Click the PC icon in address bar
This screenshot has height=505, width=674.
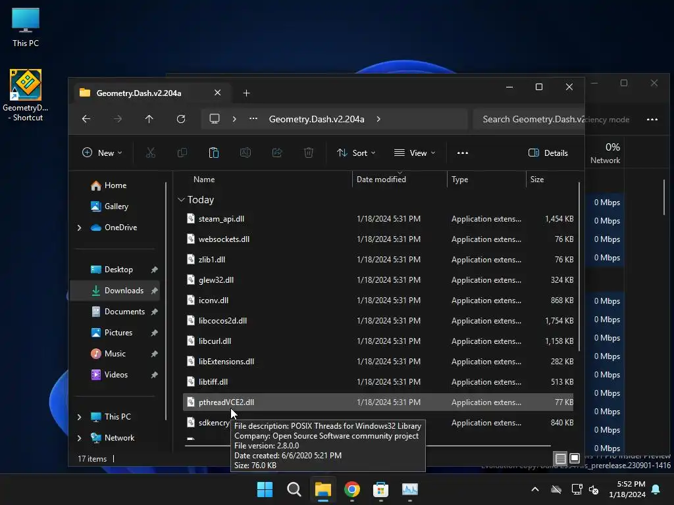click(x=215, y=119)
